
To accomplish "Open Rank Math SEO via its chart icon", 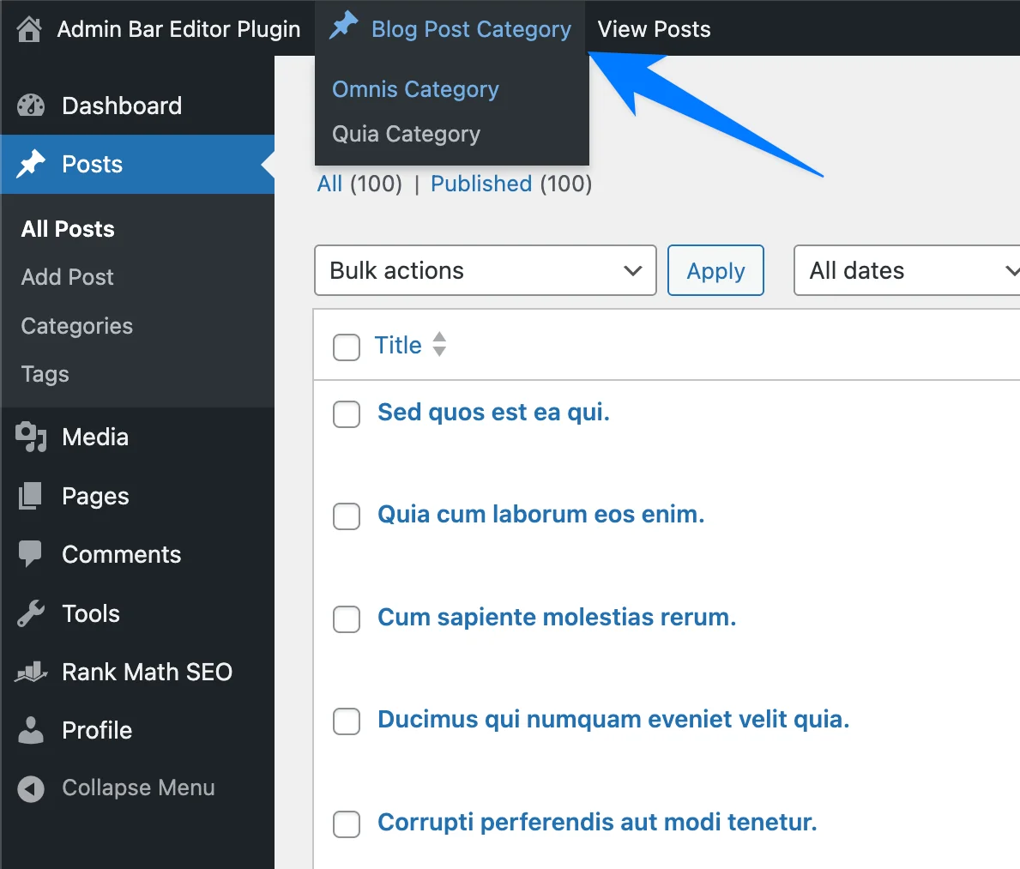I will pyautogui.click(x=29, y=672).
